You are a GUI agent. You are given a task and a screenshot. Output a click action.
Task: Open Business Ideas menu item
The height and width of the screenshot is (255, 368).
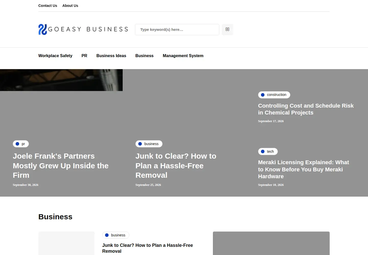[x=111, y=56]
